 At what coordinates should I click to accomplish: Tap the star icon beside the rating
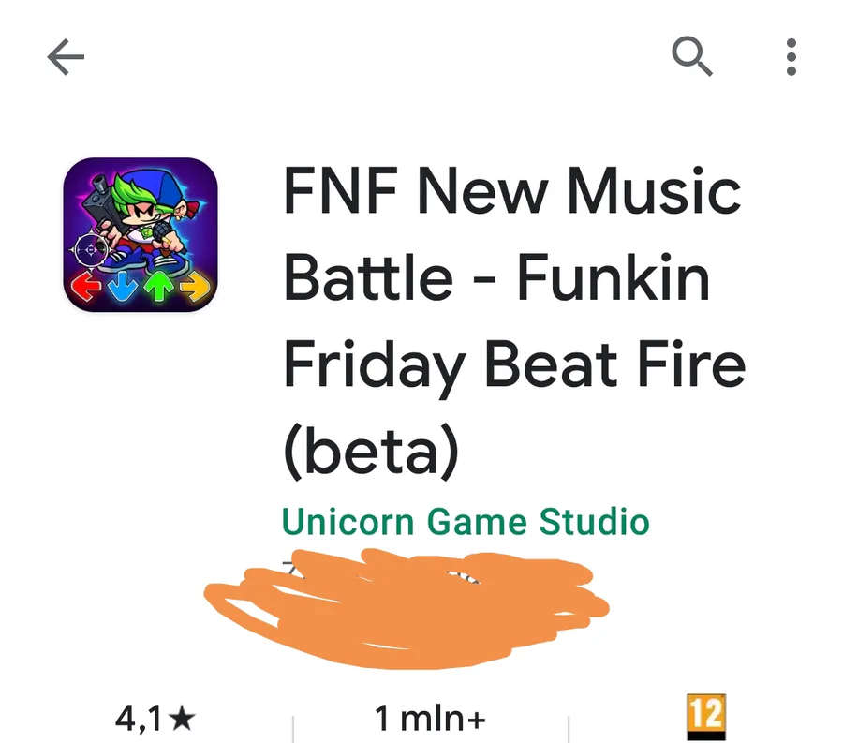pyautogui.click(x=182, y=719)
